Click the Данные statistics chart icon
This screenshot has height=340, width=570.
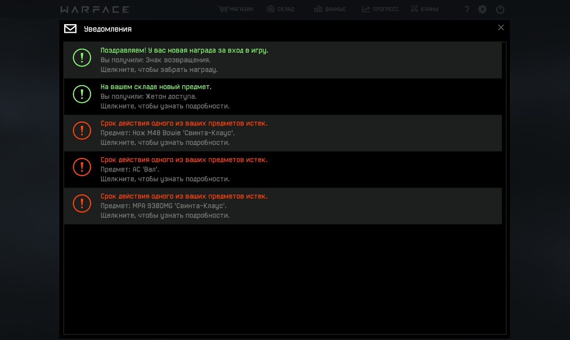pyautogui.click(x=318, y=9)
